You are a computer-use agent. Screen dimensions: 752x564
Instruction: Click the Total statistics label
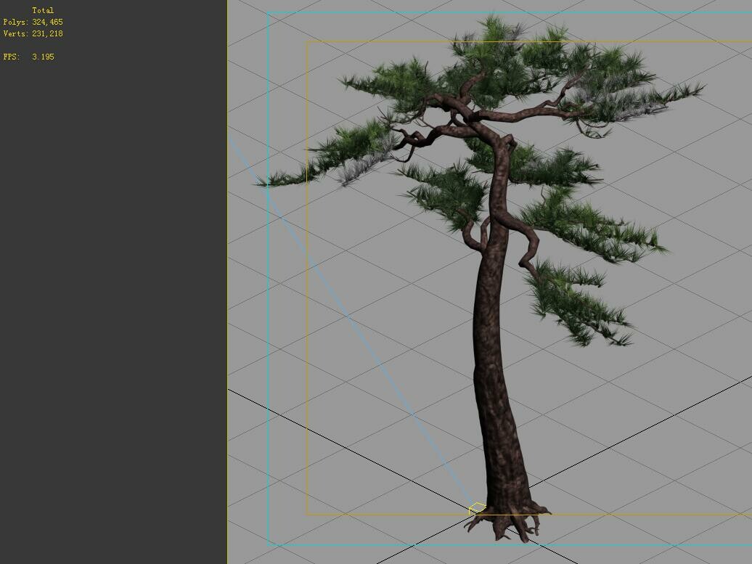coord(44,10)
